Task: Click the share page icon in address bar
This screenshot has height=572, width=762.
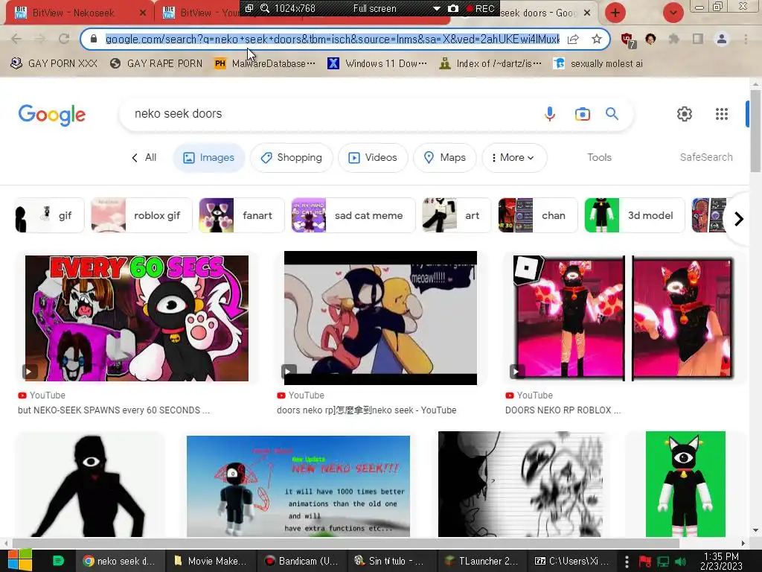Action: click(x=573, y=39)
